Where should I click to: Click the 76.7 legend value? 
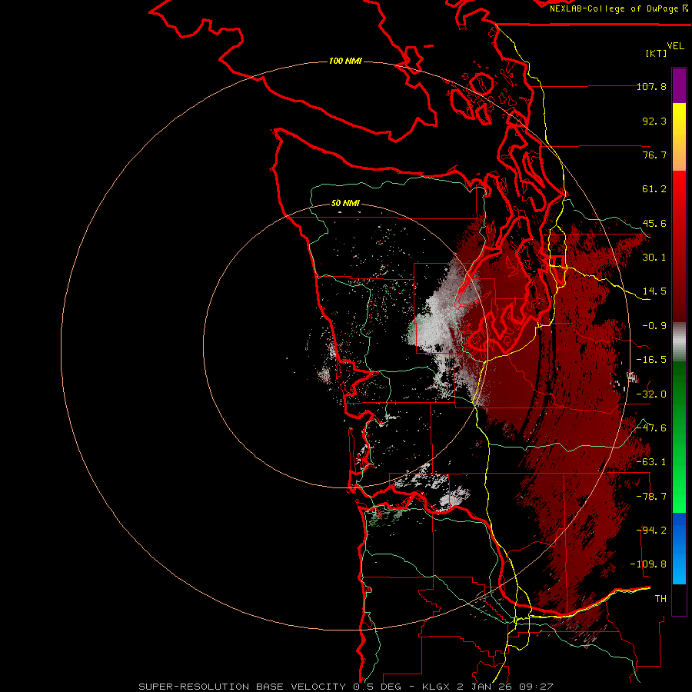654,155
